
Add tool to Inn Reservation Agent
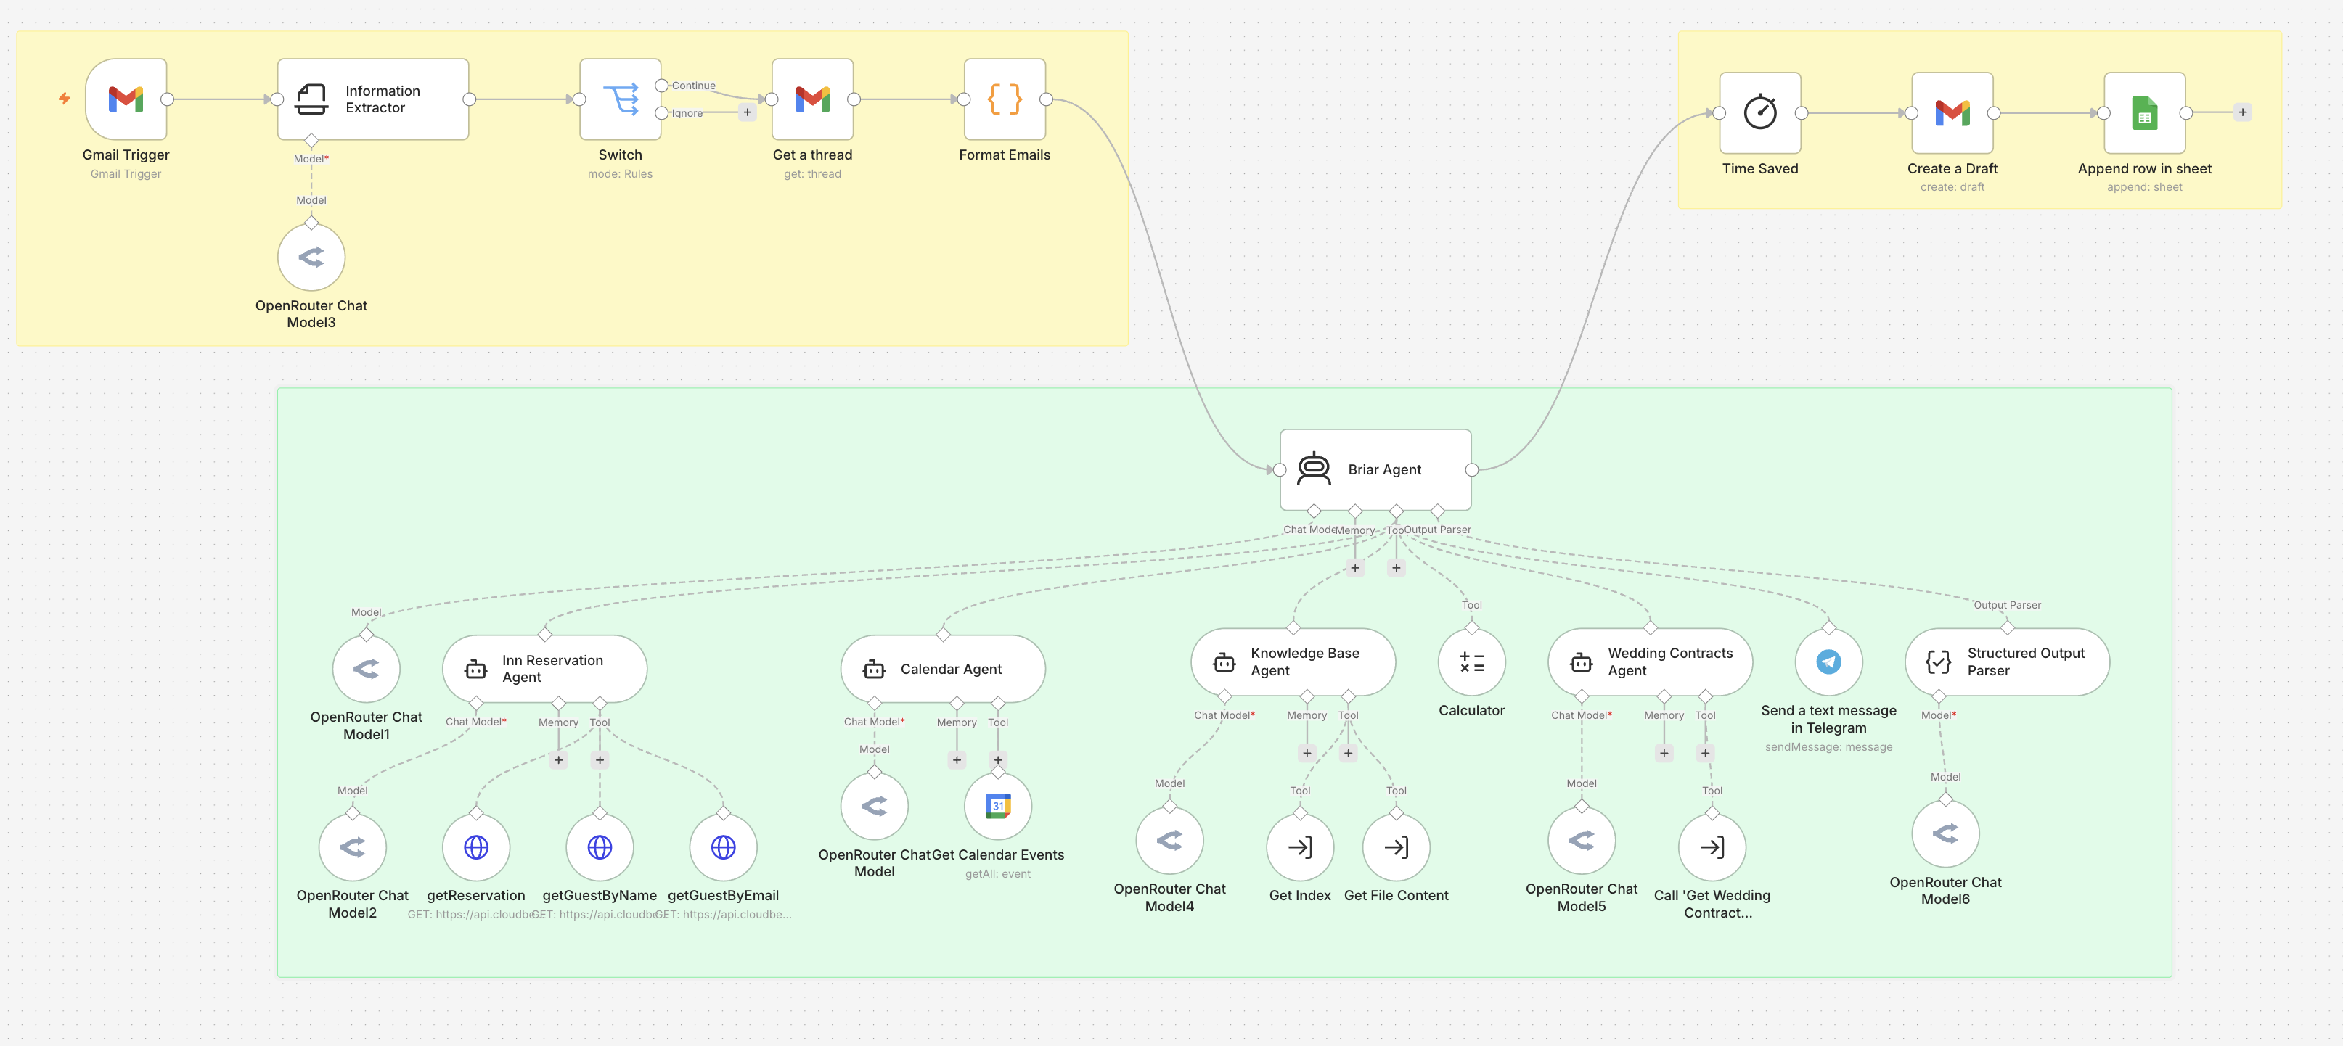click(x=600, y=759)
